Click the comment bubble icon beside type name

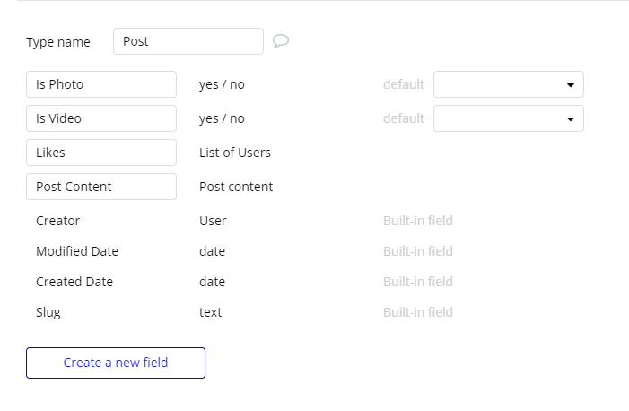click(281, 41)
